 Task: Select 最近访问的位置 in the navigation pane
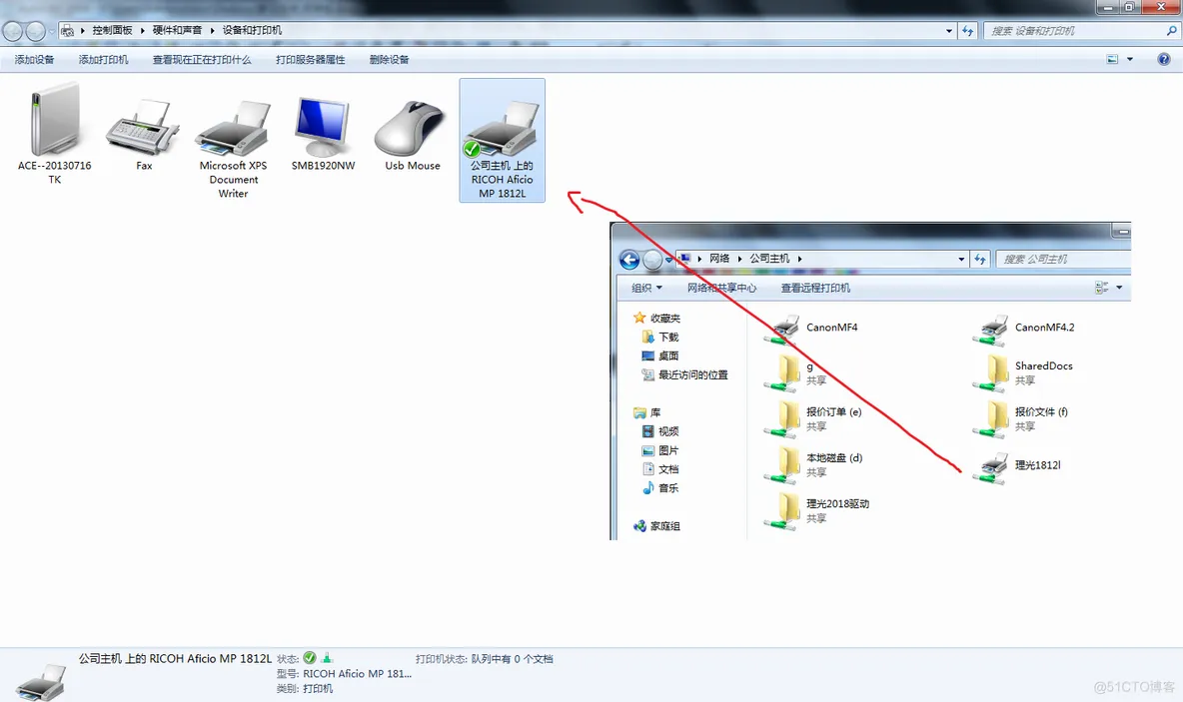684,374
